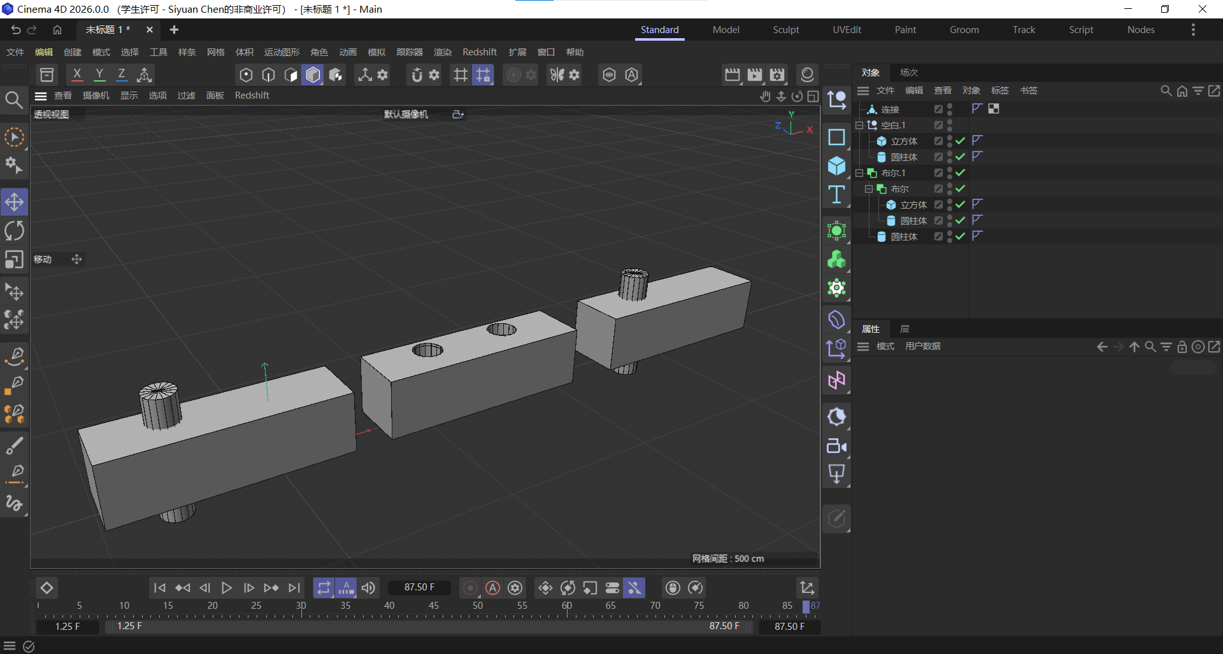
Task: Click the current frame field showing 87.50 F
Action: (418, 587)
